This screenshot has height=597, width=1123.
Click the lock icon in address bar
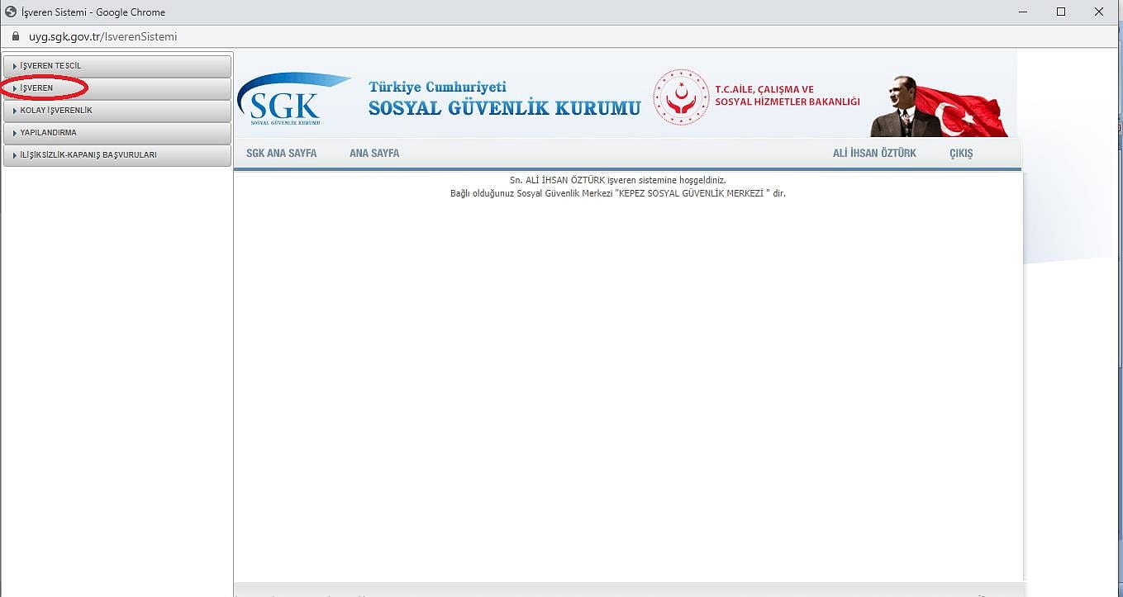(15, 36)
